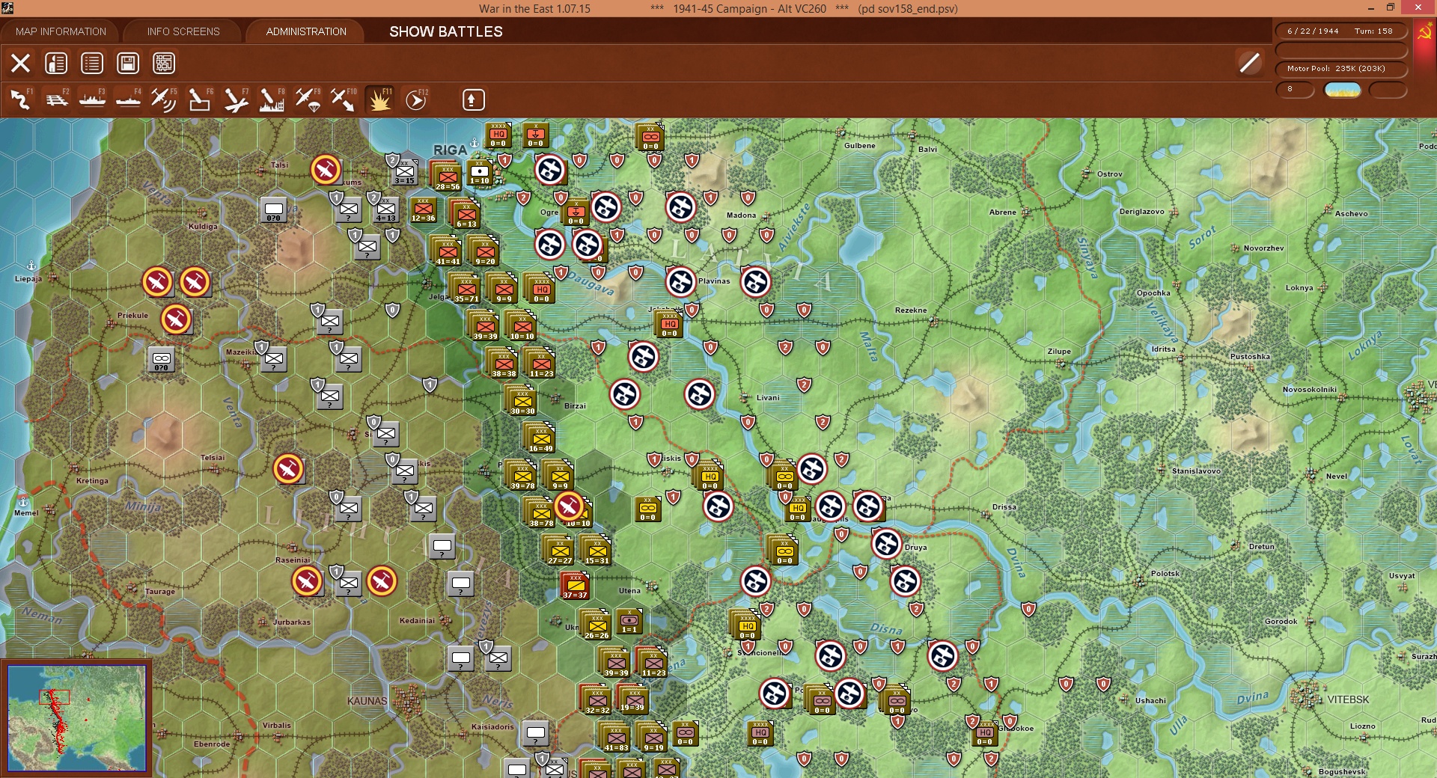Viewport: 1437px width, 778px height.
Task: Click the weather indicator with sky and wheat
Action: pos(1343,90)
